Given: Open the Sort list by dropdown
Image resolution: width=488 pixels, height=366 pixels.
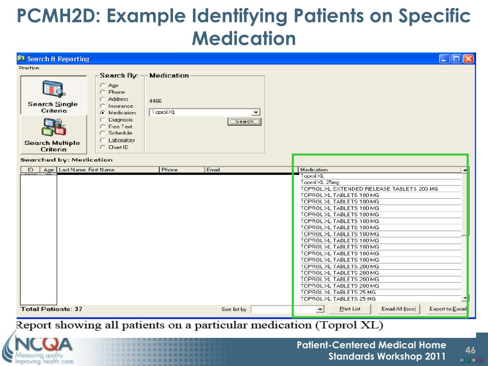Looking at the screenshot, I should coord(320,309).
